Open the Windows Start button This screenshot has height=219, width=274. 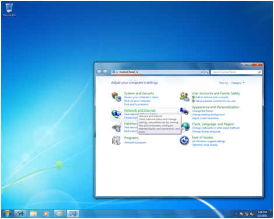[7, 214]
